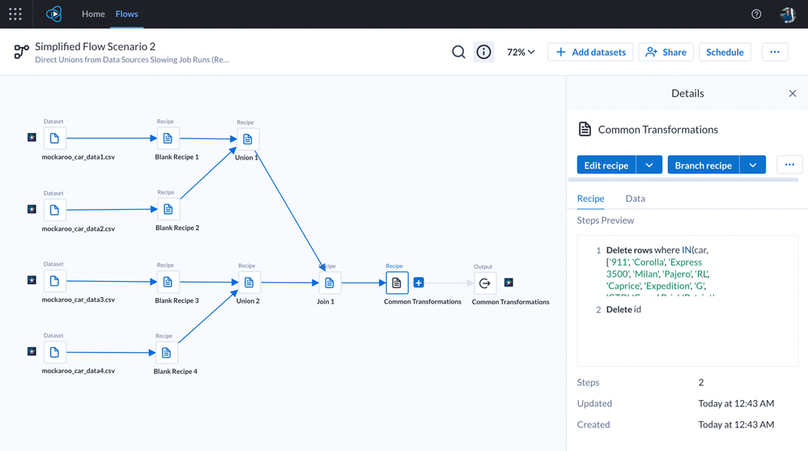Click the Edit recipe button
Screen dimensions: 808x451
click(x=606, y=165)
